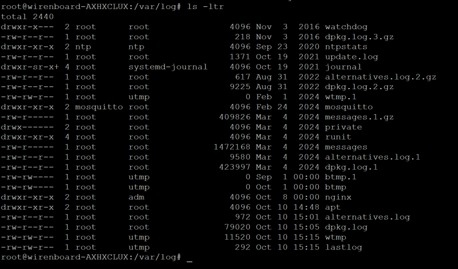The height and width of the screenshot is (269, 458).
Task: Click the dpkg.log.3.gz filename
Action: click(x=359, y=37)
